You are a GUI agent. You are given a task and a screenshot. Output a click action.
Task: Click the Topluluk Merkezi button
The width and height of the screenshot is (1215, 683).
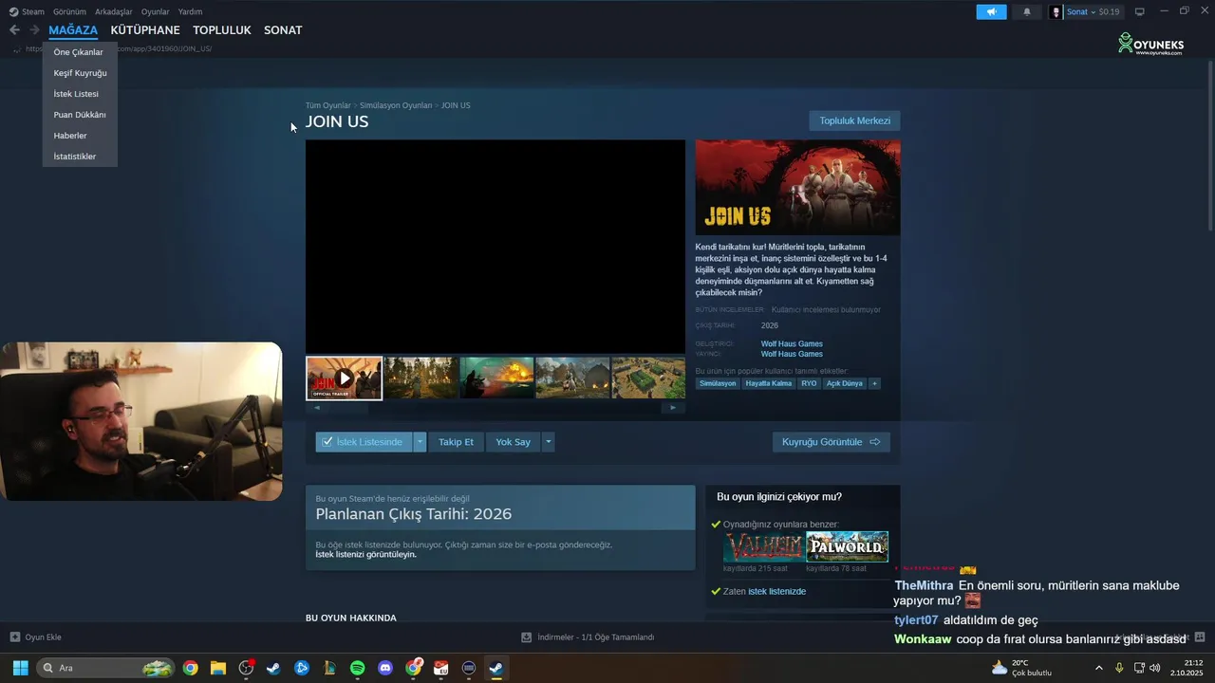[854, 120]
